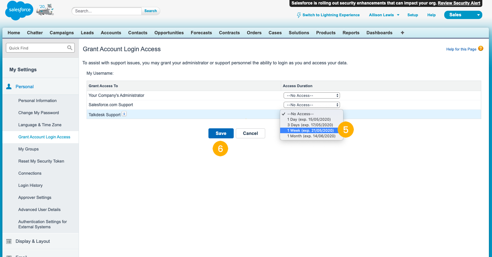Open the Setup link
This screenshot has width=492, height=257.
coord(413,15)
